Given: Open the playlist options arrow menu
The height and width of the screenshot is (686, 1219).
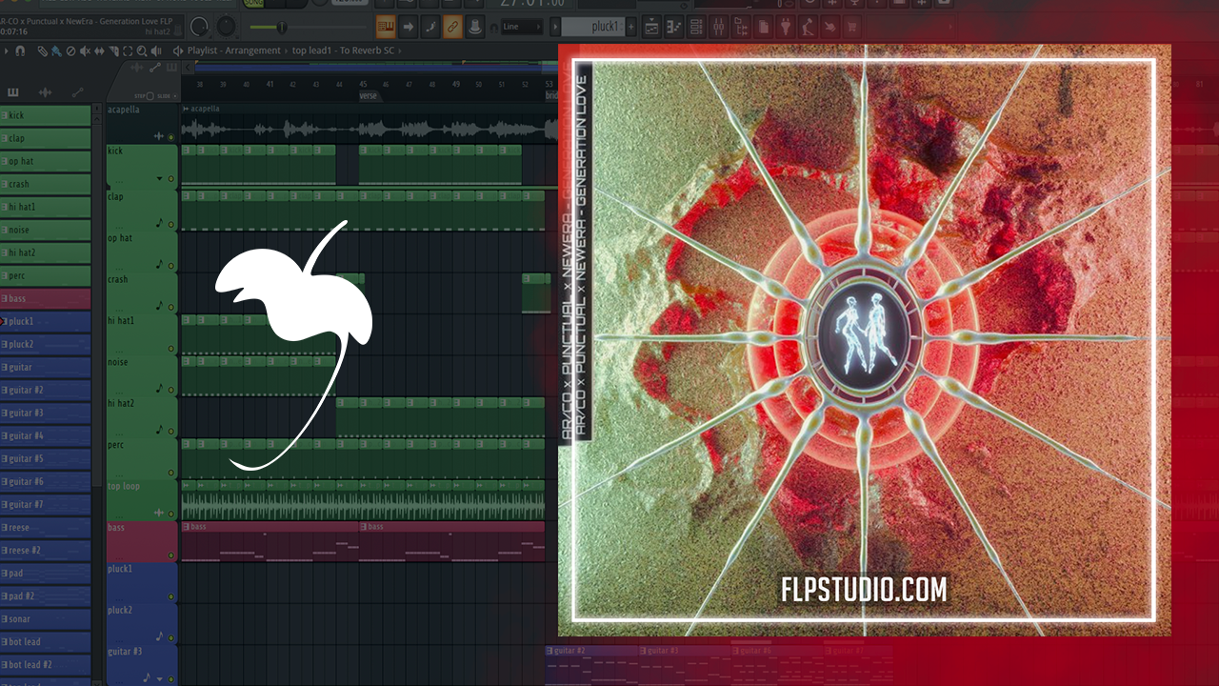Looking at the screenshot, I should click(7, 51).
